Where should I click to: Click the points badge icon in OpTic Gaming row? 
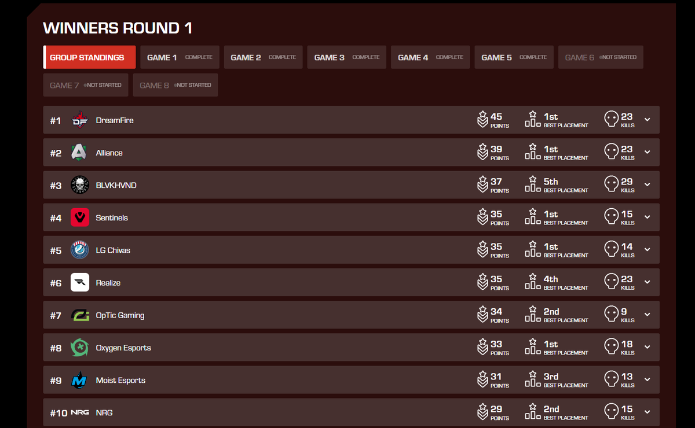(482, 315)
